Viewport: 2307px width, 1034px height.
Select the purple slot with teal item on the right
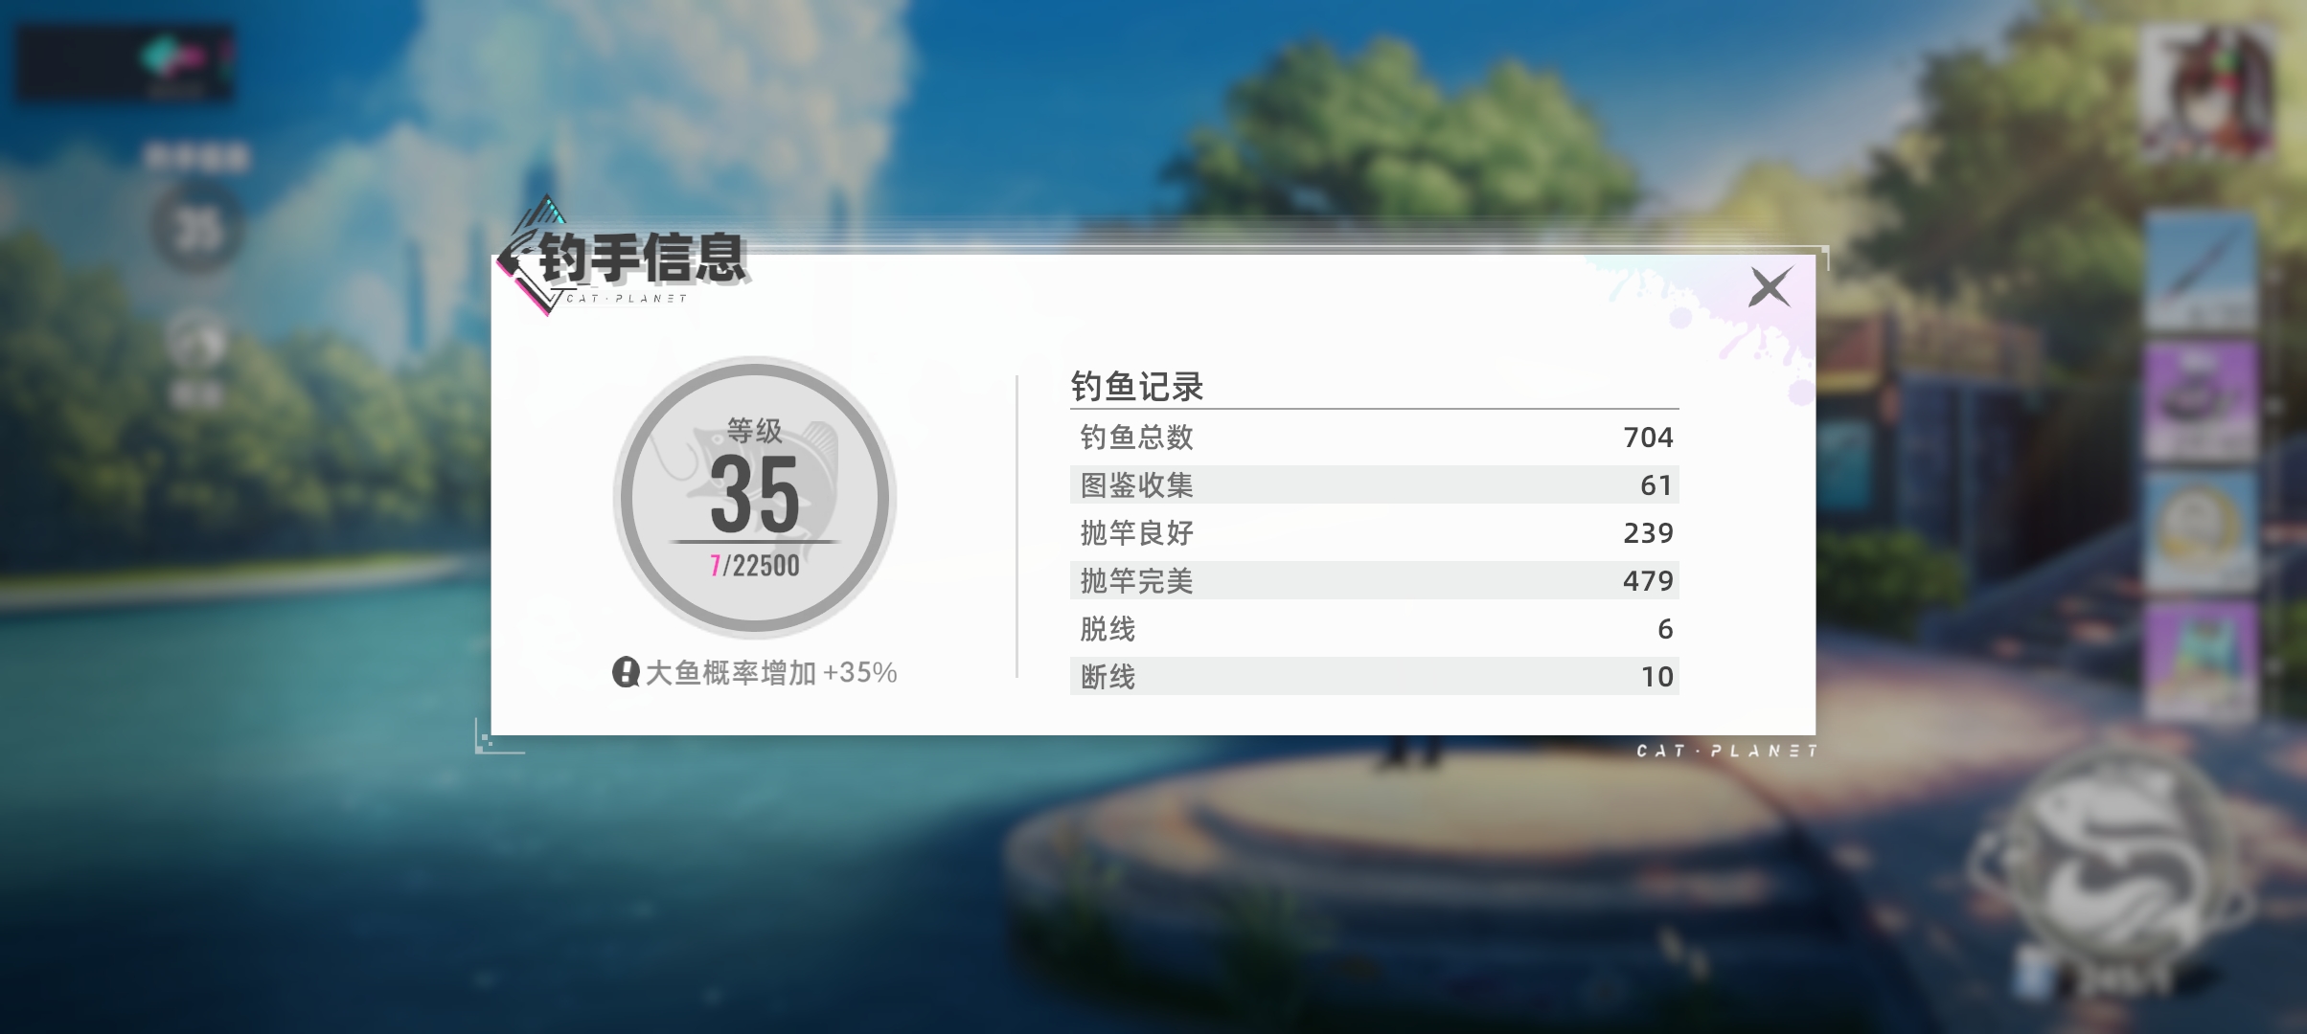[2201, 663]
